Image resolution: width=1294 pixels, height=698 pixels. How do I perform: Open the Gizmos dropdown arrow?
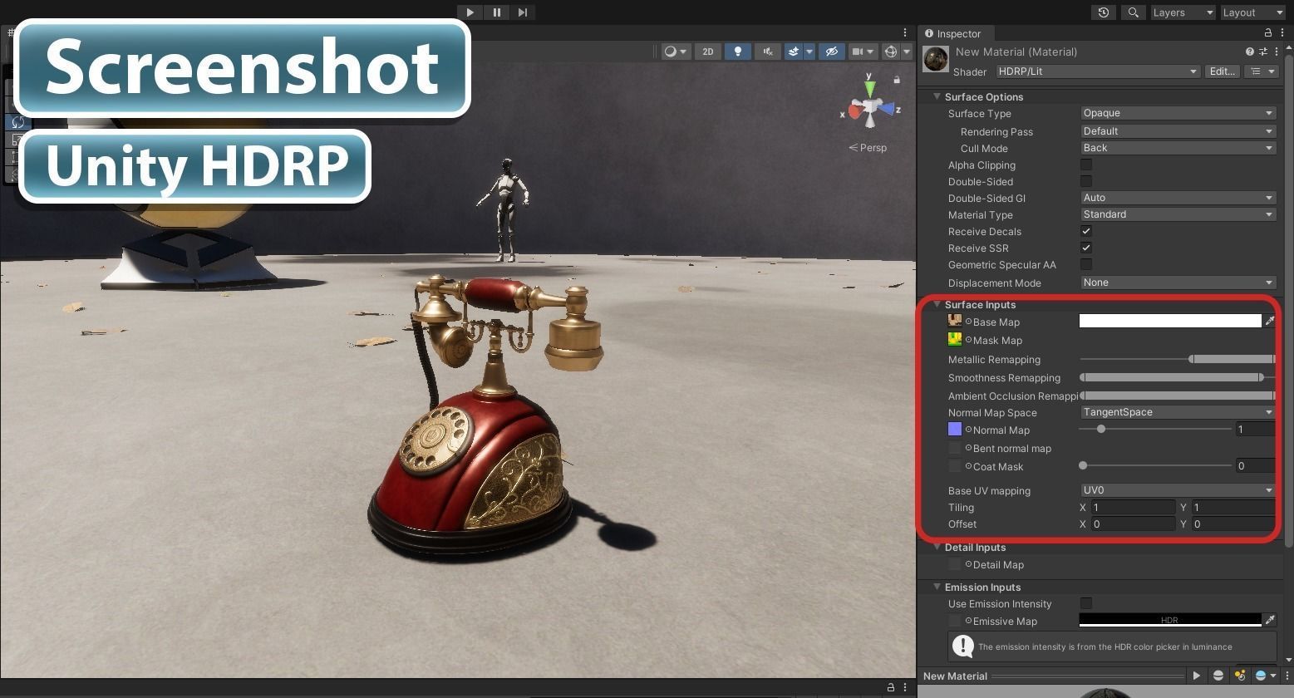(x=907, y=52)
